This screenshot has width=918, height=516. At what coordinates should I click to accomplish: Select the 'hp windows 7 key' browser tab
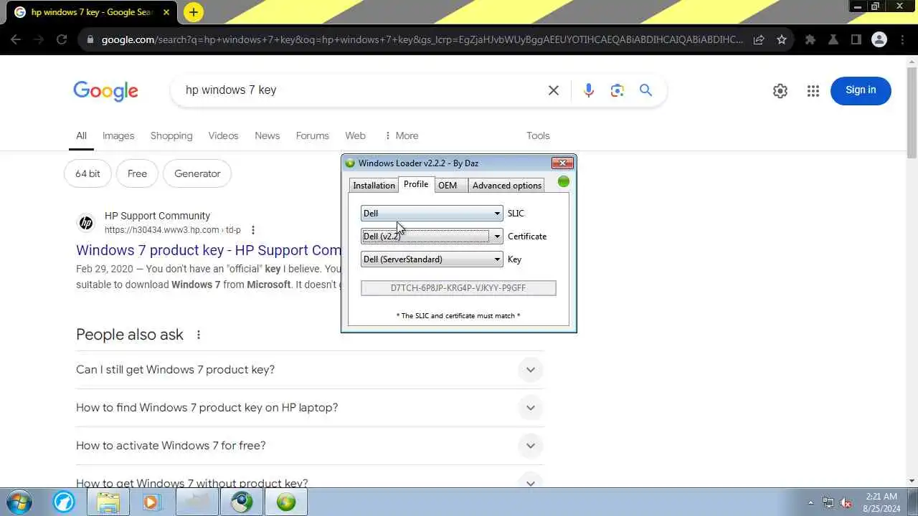click(90, 12)
